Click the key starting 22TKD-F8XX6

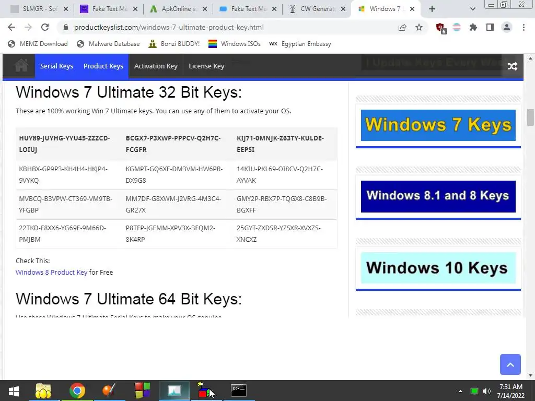pyautogui.click(x=63, y=233)
